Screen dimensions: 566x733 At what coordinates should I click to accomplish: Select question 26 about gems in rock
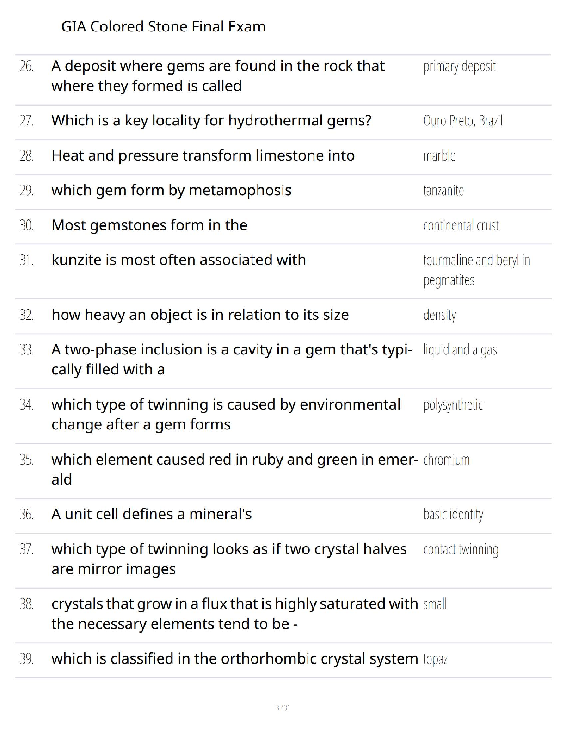217,76
